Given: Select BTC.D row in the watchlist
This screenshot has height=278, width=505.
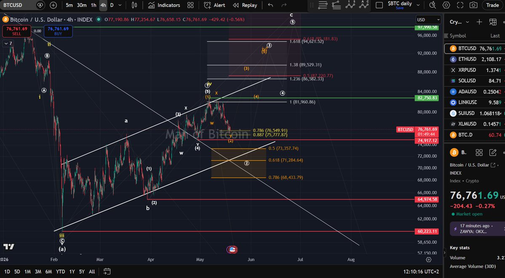Looking at the screenshot, I should tap(475, 135).
